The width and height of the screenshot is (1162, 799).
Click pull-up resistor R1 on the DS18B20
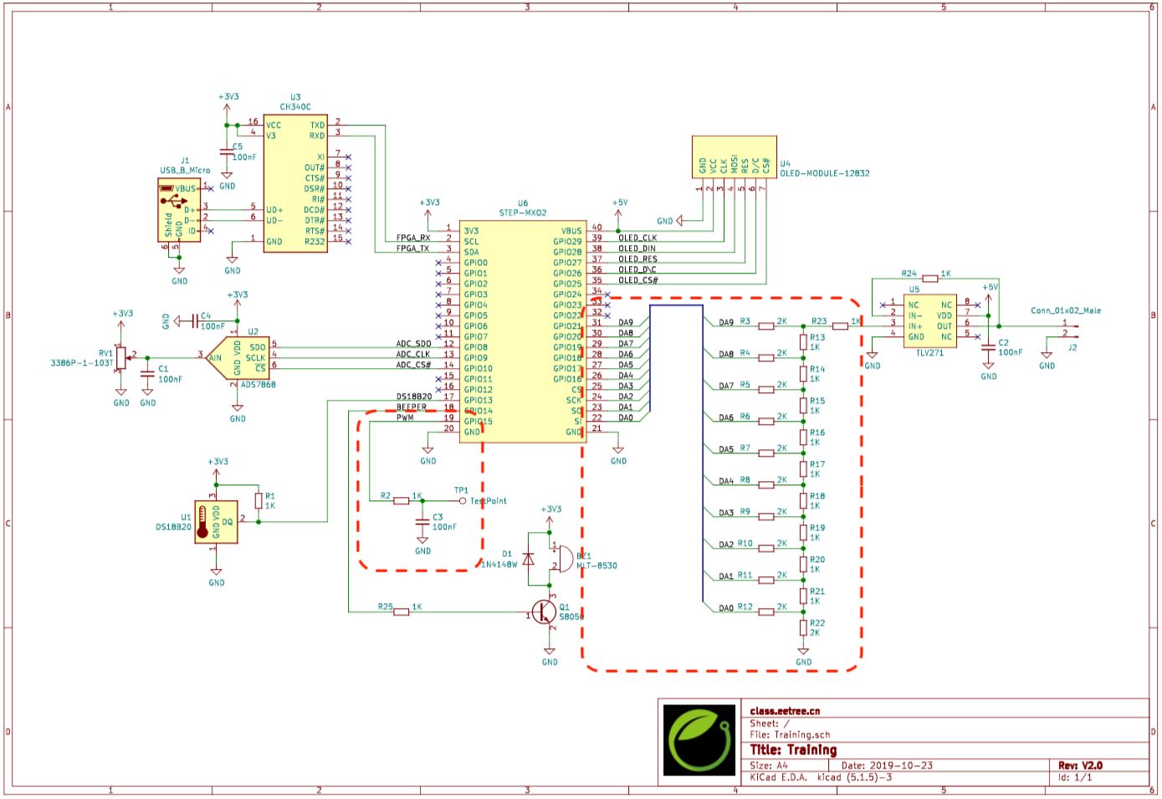pyautogui.click(x=259, y=501)
